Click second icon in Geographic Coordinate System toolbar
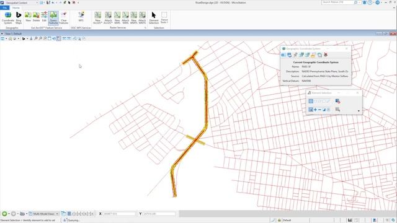The height and width of the screenshot is (223, 397). click(x=289, y=55)
